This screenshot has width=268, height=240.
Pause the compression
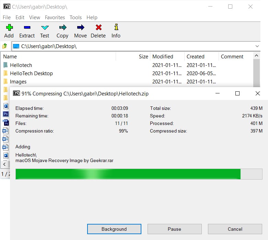coord(175,229)
